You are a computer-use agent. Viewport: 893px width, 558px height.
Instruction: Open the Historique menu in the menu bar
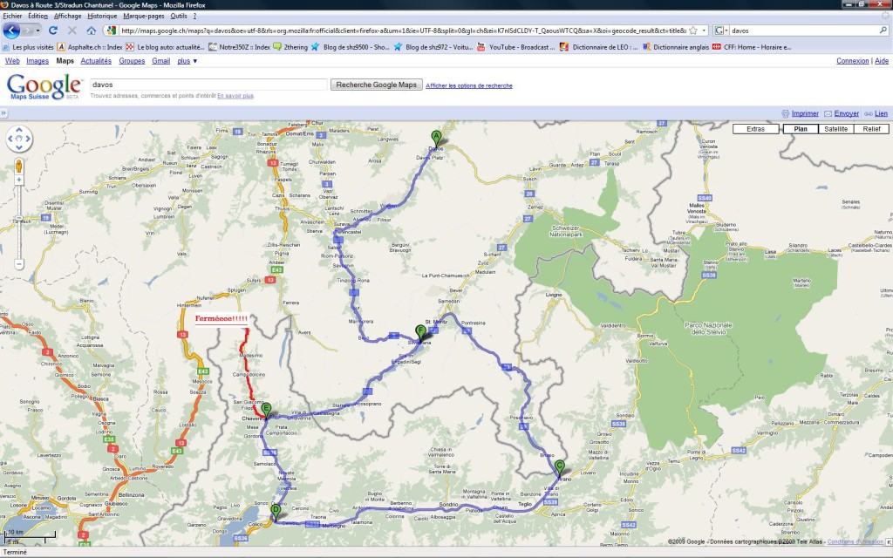tap(102, 16)
